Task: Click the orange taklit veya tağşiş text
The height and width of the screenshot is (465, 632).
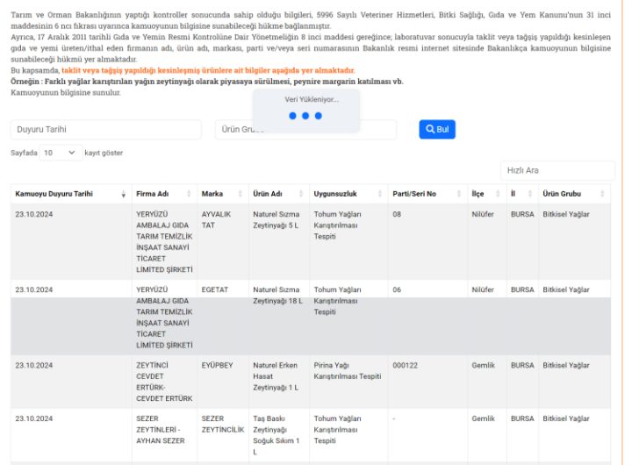Action: click(208, 70)
